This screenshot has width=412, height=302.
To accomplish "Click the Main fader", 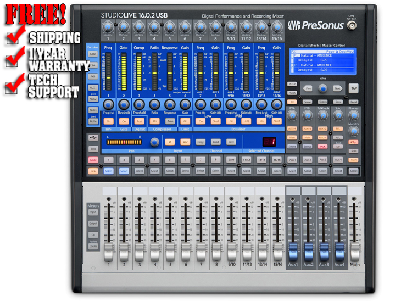I will pyautogui.click(x=354, y=251).
